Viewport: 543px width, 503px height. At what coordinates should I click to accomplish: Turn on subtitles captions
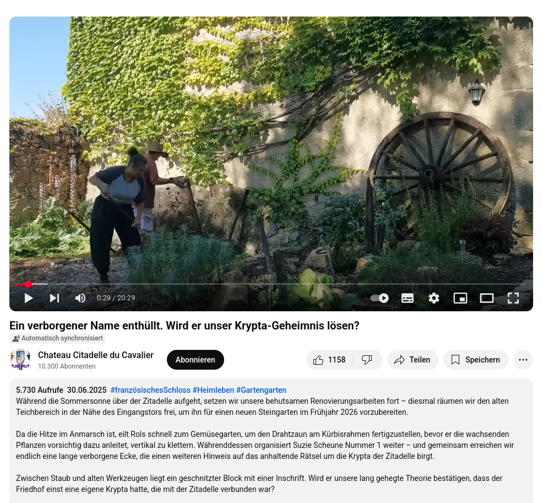coord(408,298)
